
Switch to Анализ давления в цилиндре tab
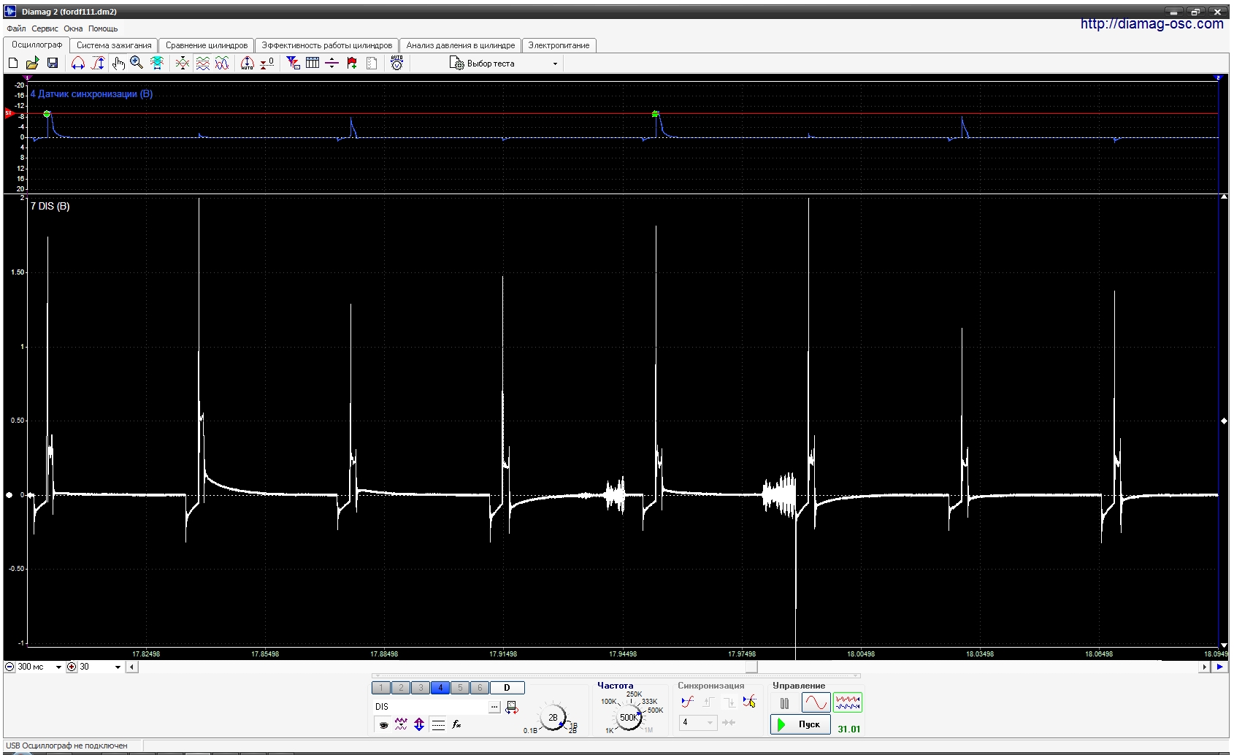pos(461,45)
